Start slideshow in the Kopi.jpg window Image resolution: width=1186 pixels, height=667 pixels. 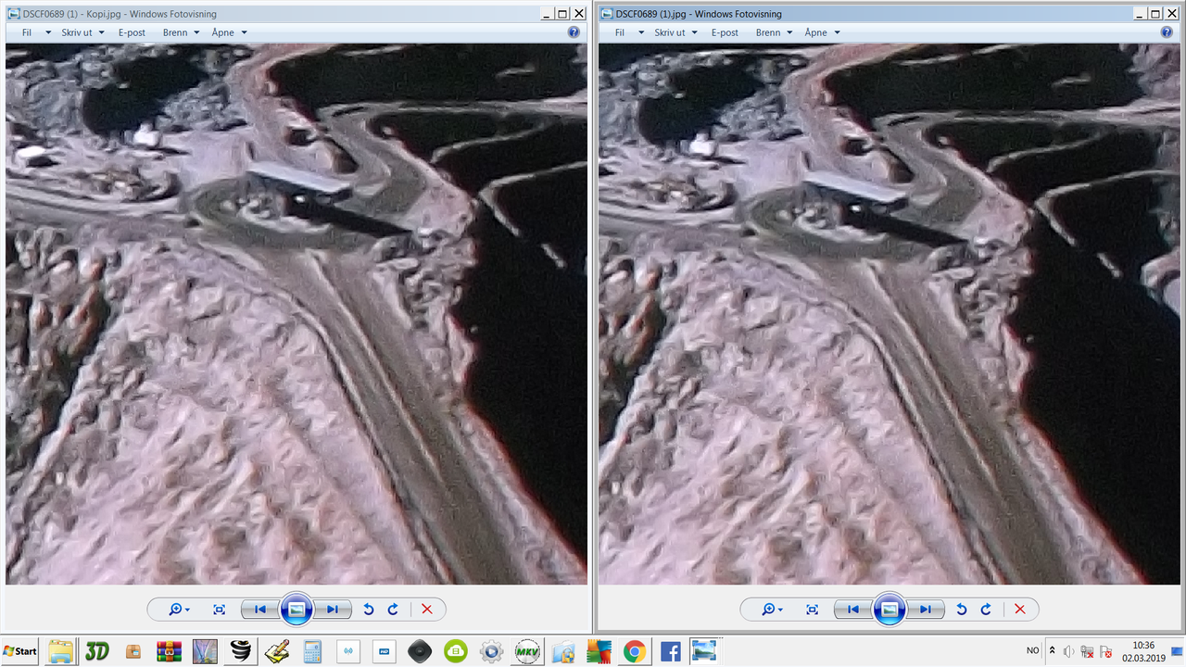pyautogui.click(x=296, y=609)
